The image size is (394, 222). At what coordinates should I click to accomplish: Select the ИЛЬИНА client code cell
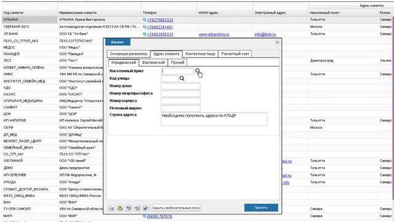click(x=30, y=20)
